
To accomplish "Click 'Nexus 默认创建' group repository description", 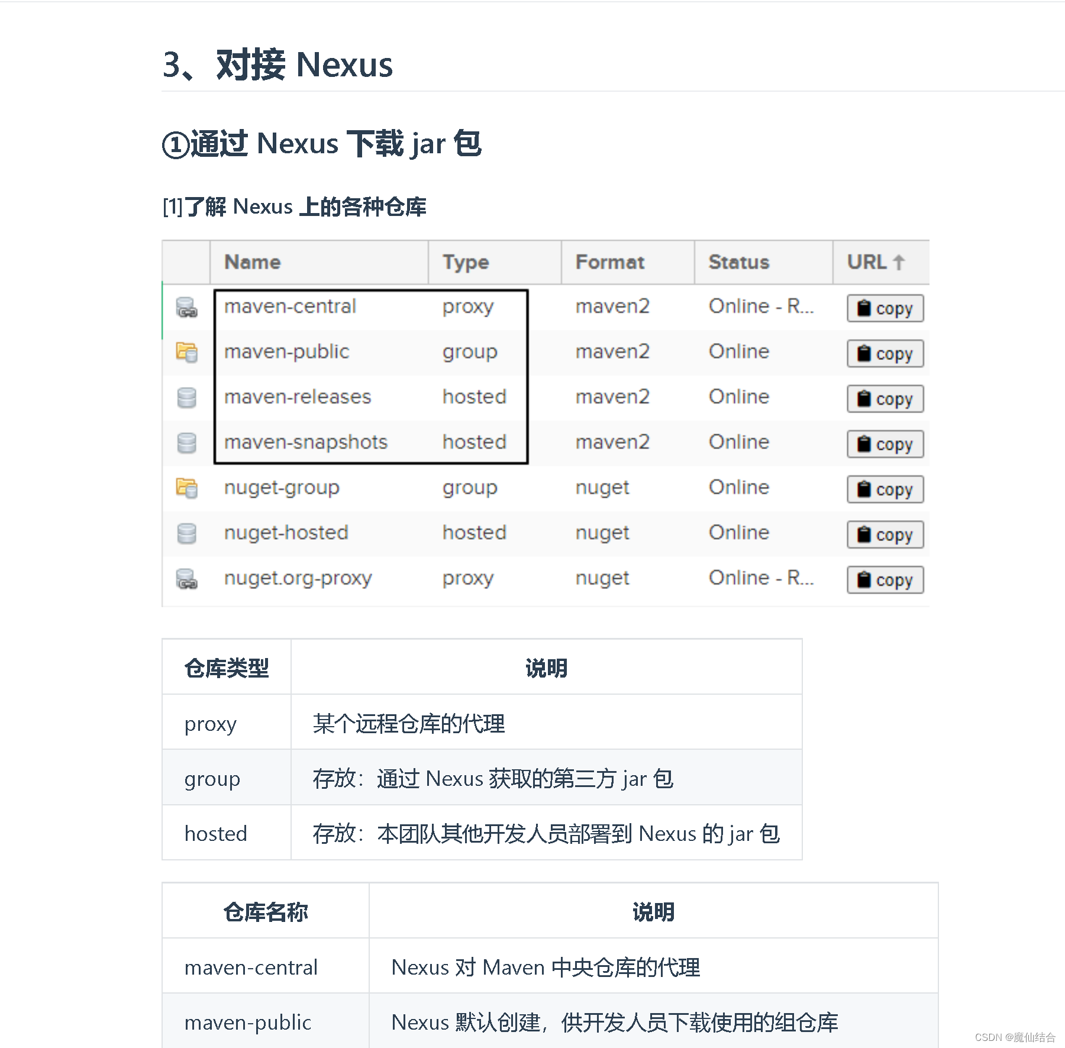I will pos(615,1023).
